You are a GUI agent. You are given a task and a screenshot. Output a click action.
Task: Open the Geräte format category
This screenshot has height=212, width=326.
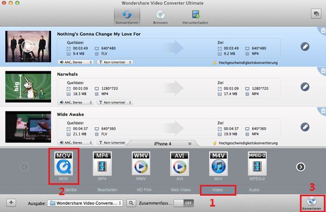(71, 190)
